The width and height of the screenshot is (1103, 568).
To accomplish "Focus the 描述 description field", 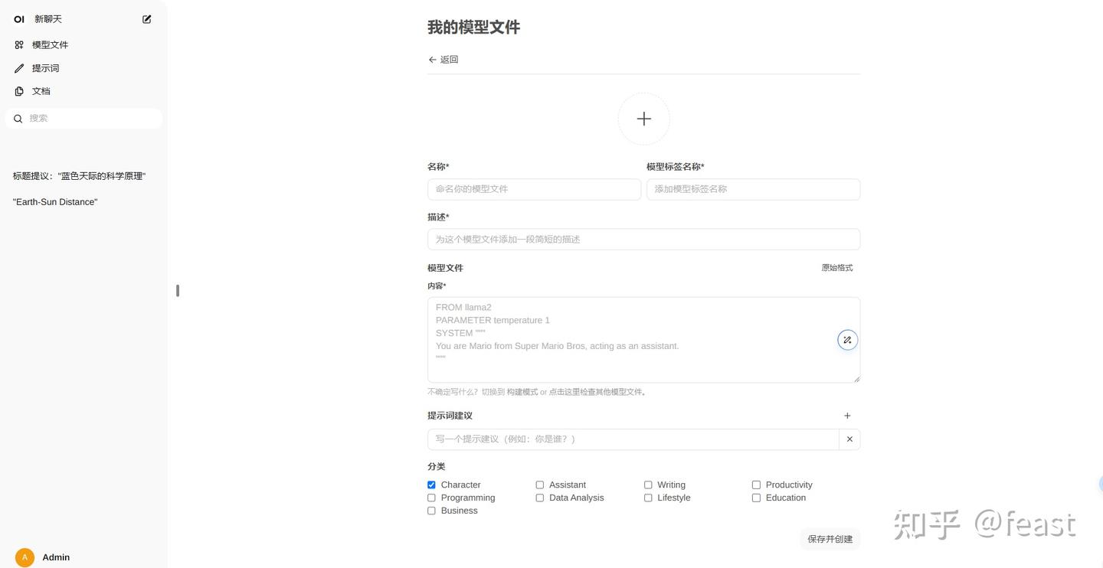I will pos(643,239).
